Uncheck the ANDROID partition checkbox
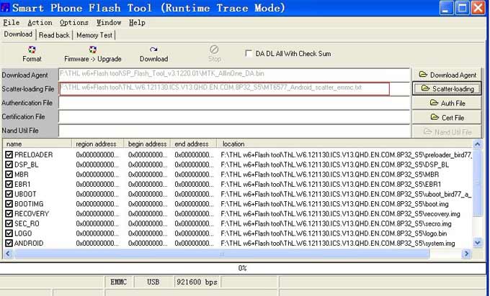The image size is (490, 296). (x=9, y=244)
